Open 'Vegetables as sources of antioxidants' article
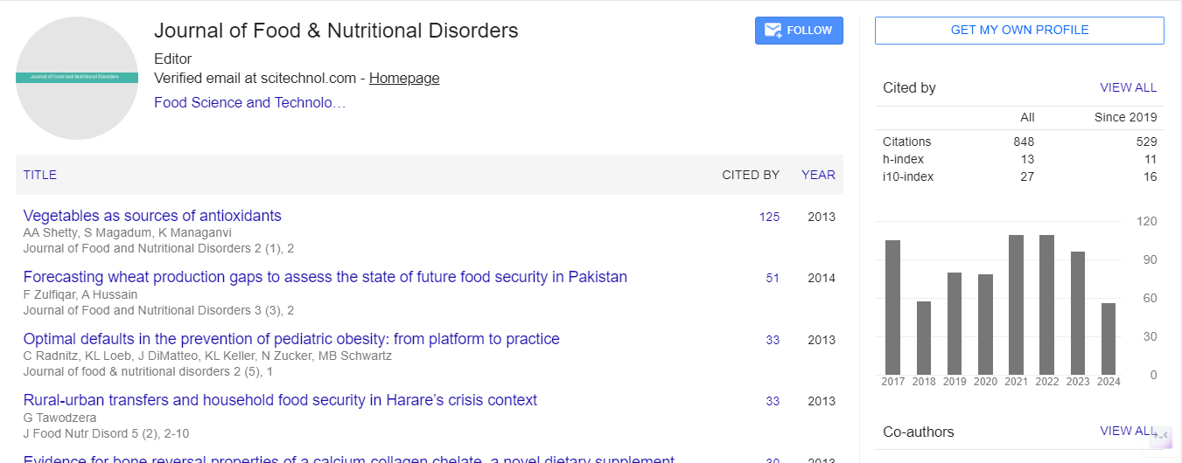1182x463 pixels. click(152, 216)
